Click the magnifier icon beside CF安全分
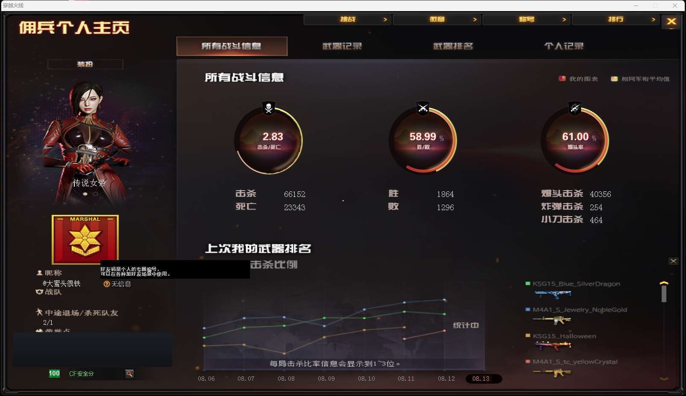Image resolution: width=686 pixels, height=396 pixels. point(129,374)
